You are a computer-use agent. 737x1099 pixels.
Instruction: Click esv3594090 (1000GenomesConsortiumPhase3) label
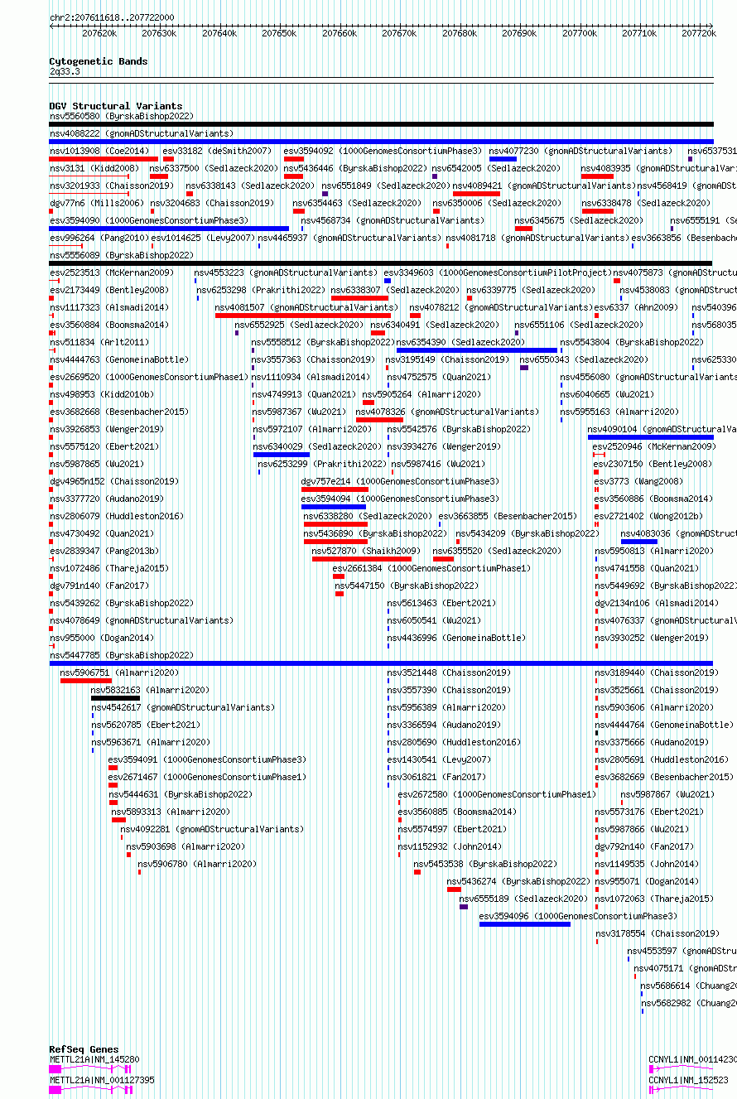point(148,220)
